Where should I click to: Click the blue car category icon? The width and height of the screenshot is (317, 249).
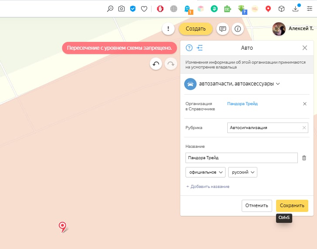pyautogui.click(x=190, y=84)
